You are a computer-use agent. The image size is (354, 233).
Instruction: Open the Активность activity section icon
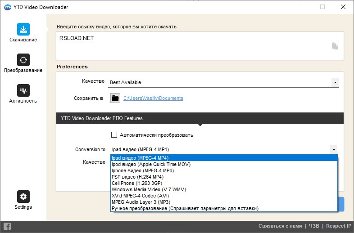pyautogui.click(x=23, y=90)
